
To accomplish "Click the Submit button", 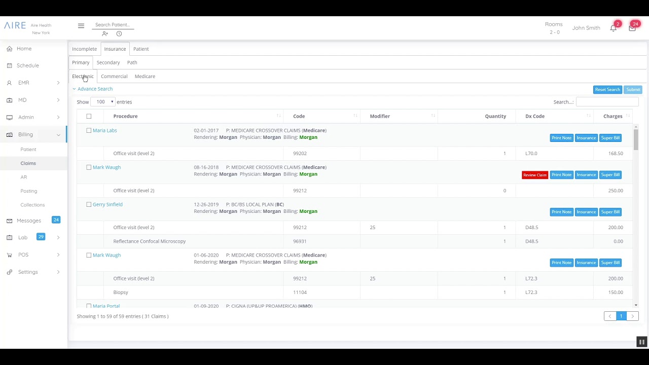I will pyautogui.click(x=633, y=89).
